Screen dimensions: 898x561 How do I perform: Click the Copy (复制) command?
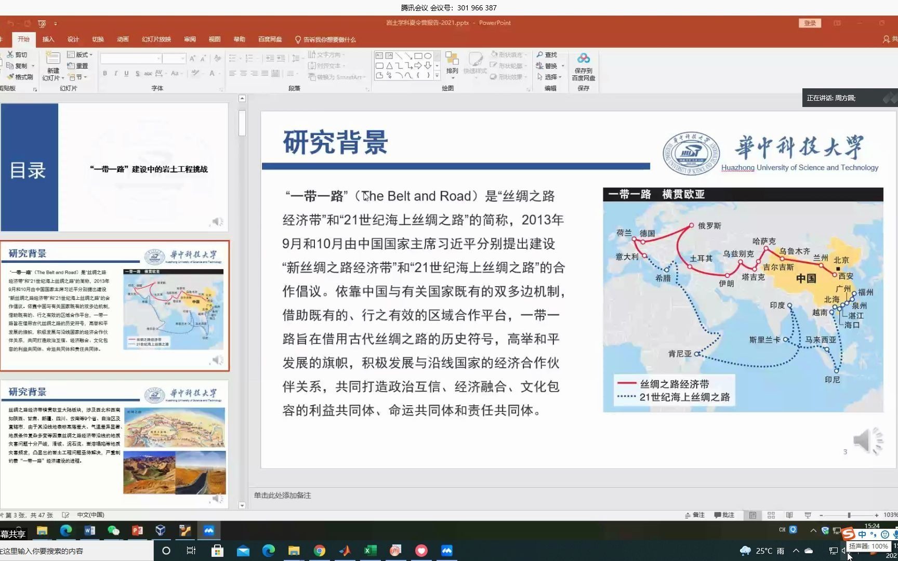tap(17, 66)
